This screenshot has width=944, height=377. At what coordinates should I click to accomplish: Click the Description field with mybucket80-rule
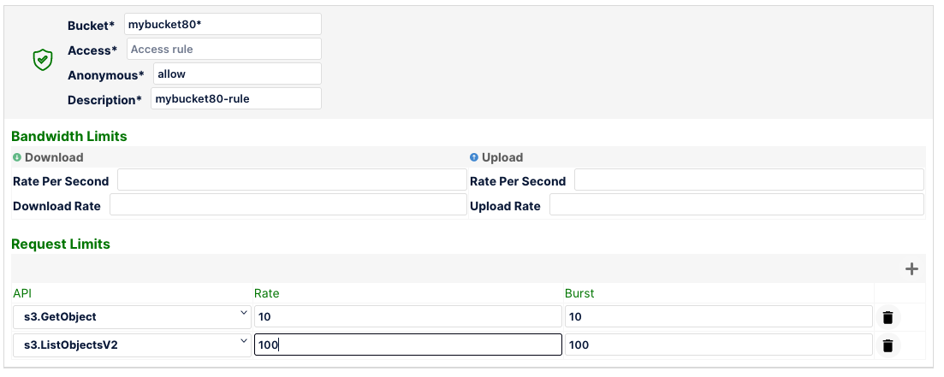point(236,99)
